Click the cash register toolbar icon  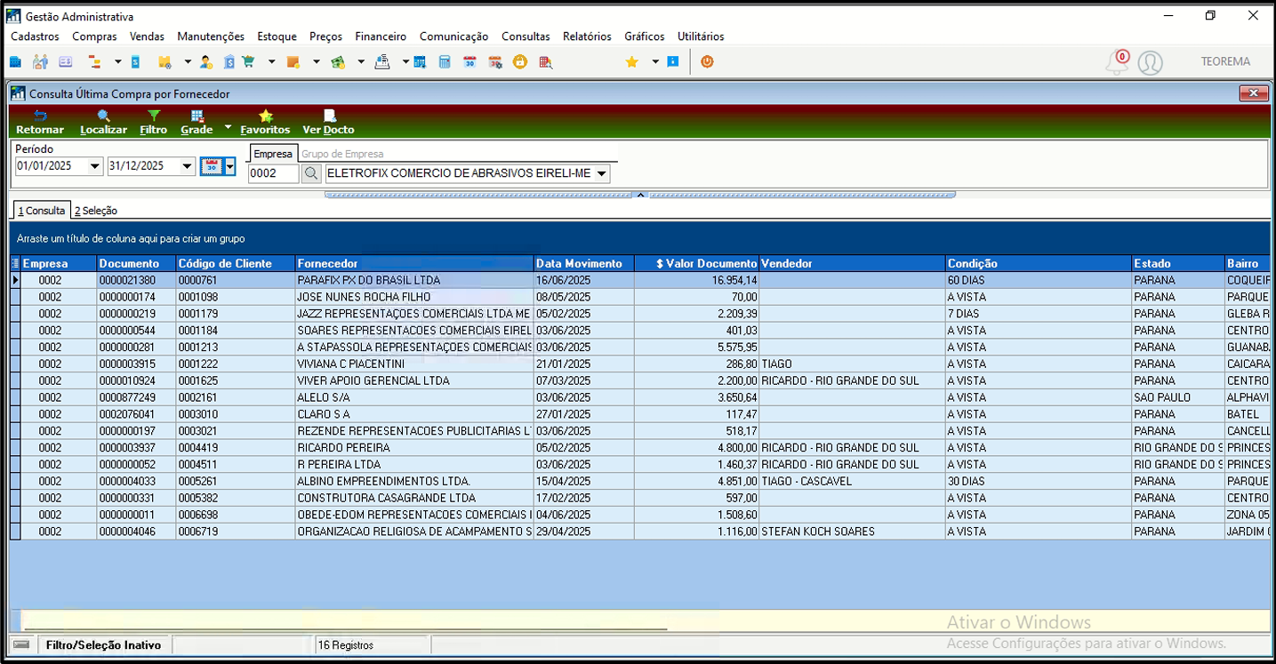click(382, 62)
